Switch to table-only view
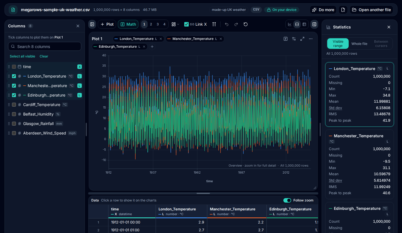 pos(304,24)
